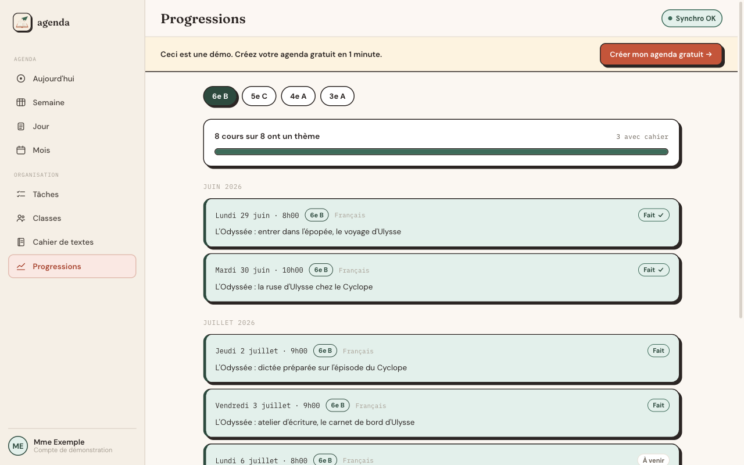744x465 pixels.
Task: Click '8 cours sur 8 ont un thème'
Action: click(267, 136)
